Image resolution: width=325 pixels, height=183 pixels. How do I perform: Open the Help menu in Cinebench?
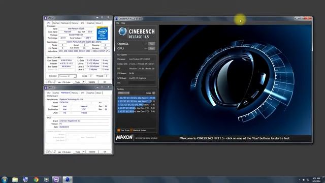coord(123,23)
